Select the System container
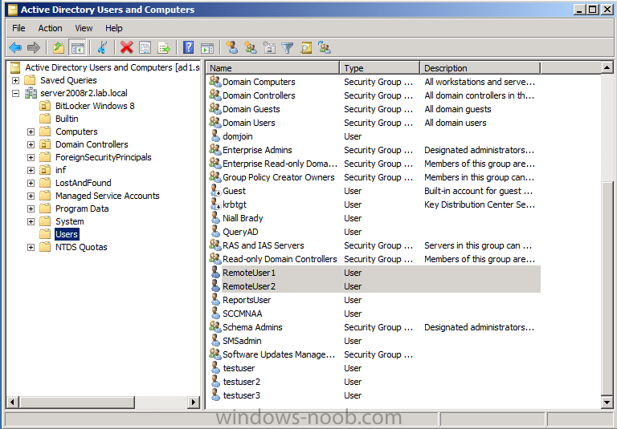Viewport: 617px width, 429px height. [69, 221]
